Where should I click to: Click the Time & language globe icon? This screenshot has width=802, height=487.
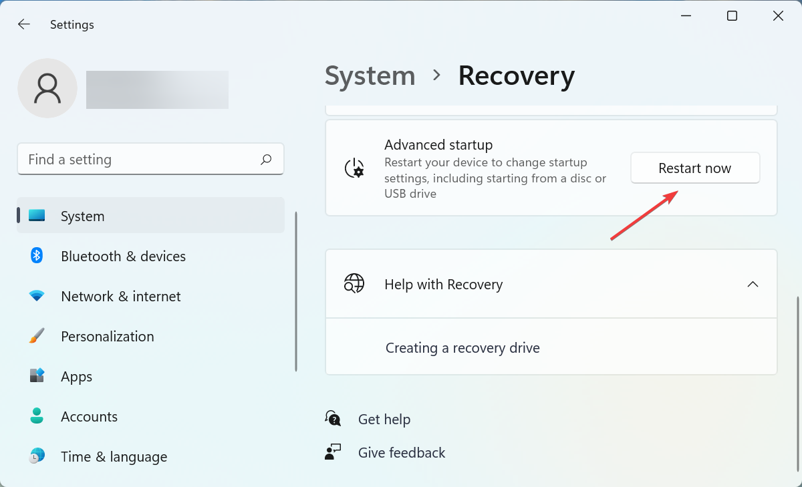(37, 456)
